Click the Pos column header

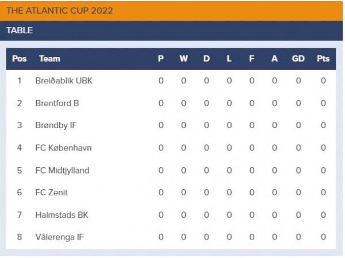tap(20, 59)
